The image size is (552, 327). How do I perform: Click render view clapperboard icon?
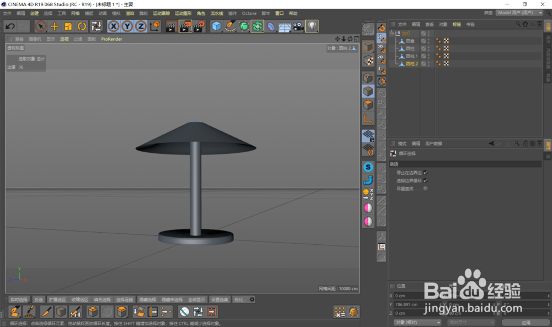pos(171,26)
